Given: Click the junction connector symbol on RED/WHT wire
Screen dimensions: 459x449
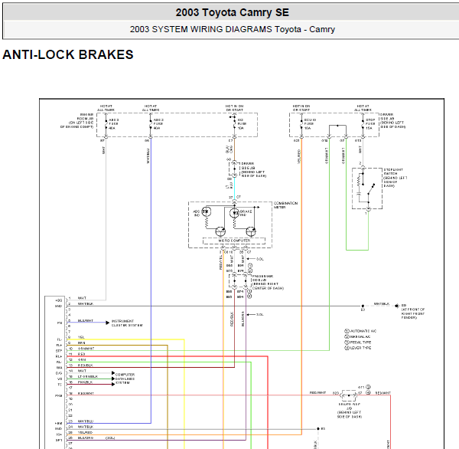Looking at the screenshot, I should click(349, 395).
